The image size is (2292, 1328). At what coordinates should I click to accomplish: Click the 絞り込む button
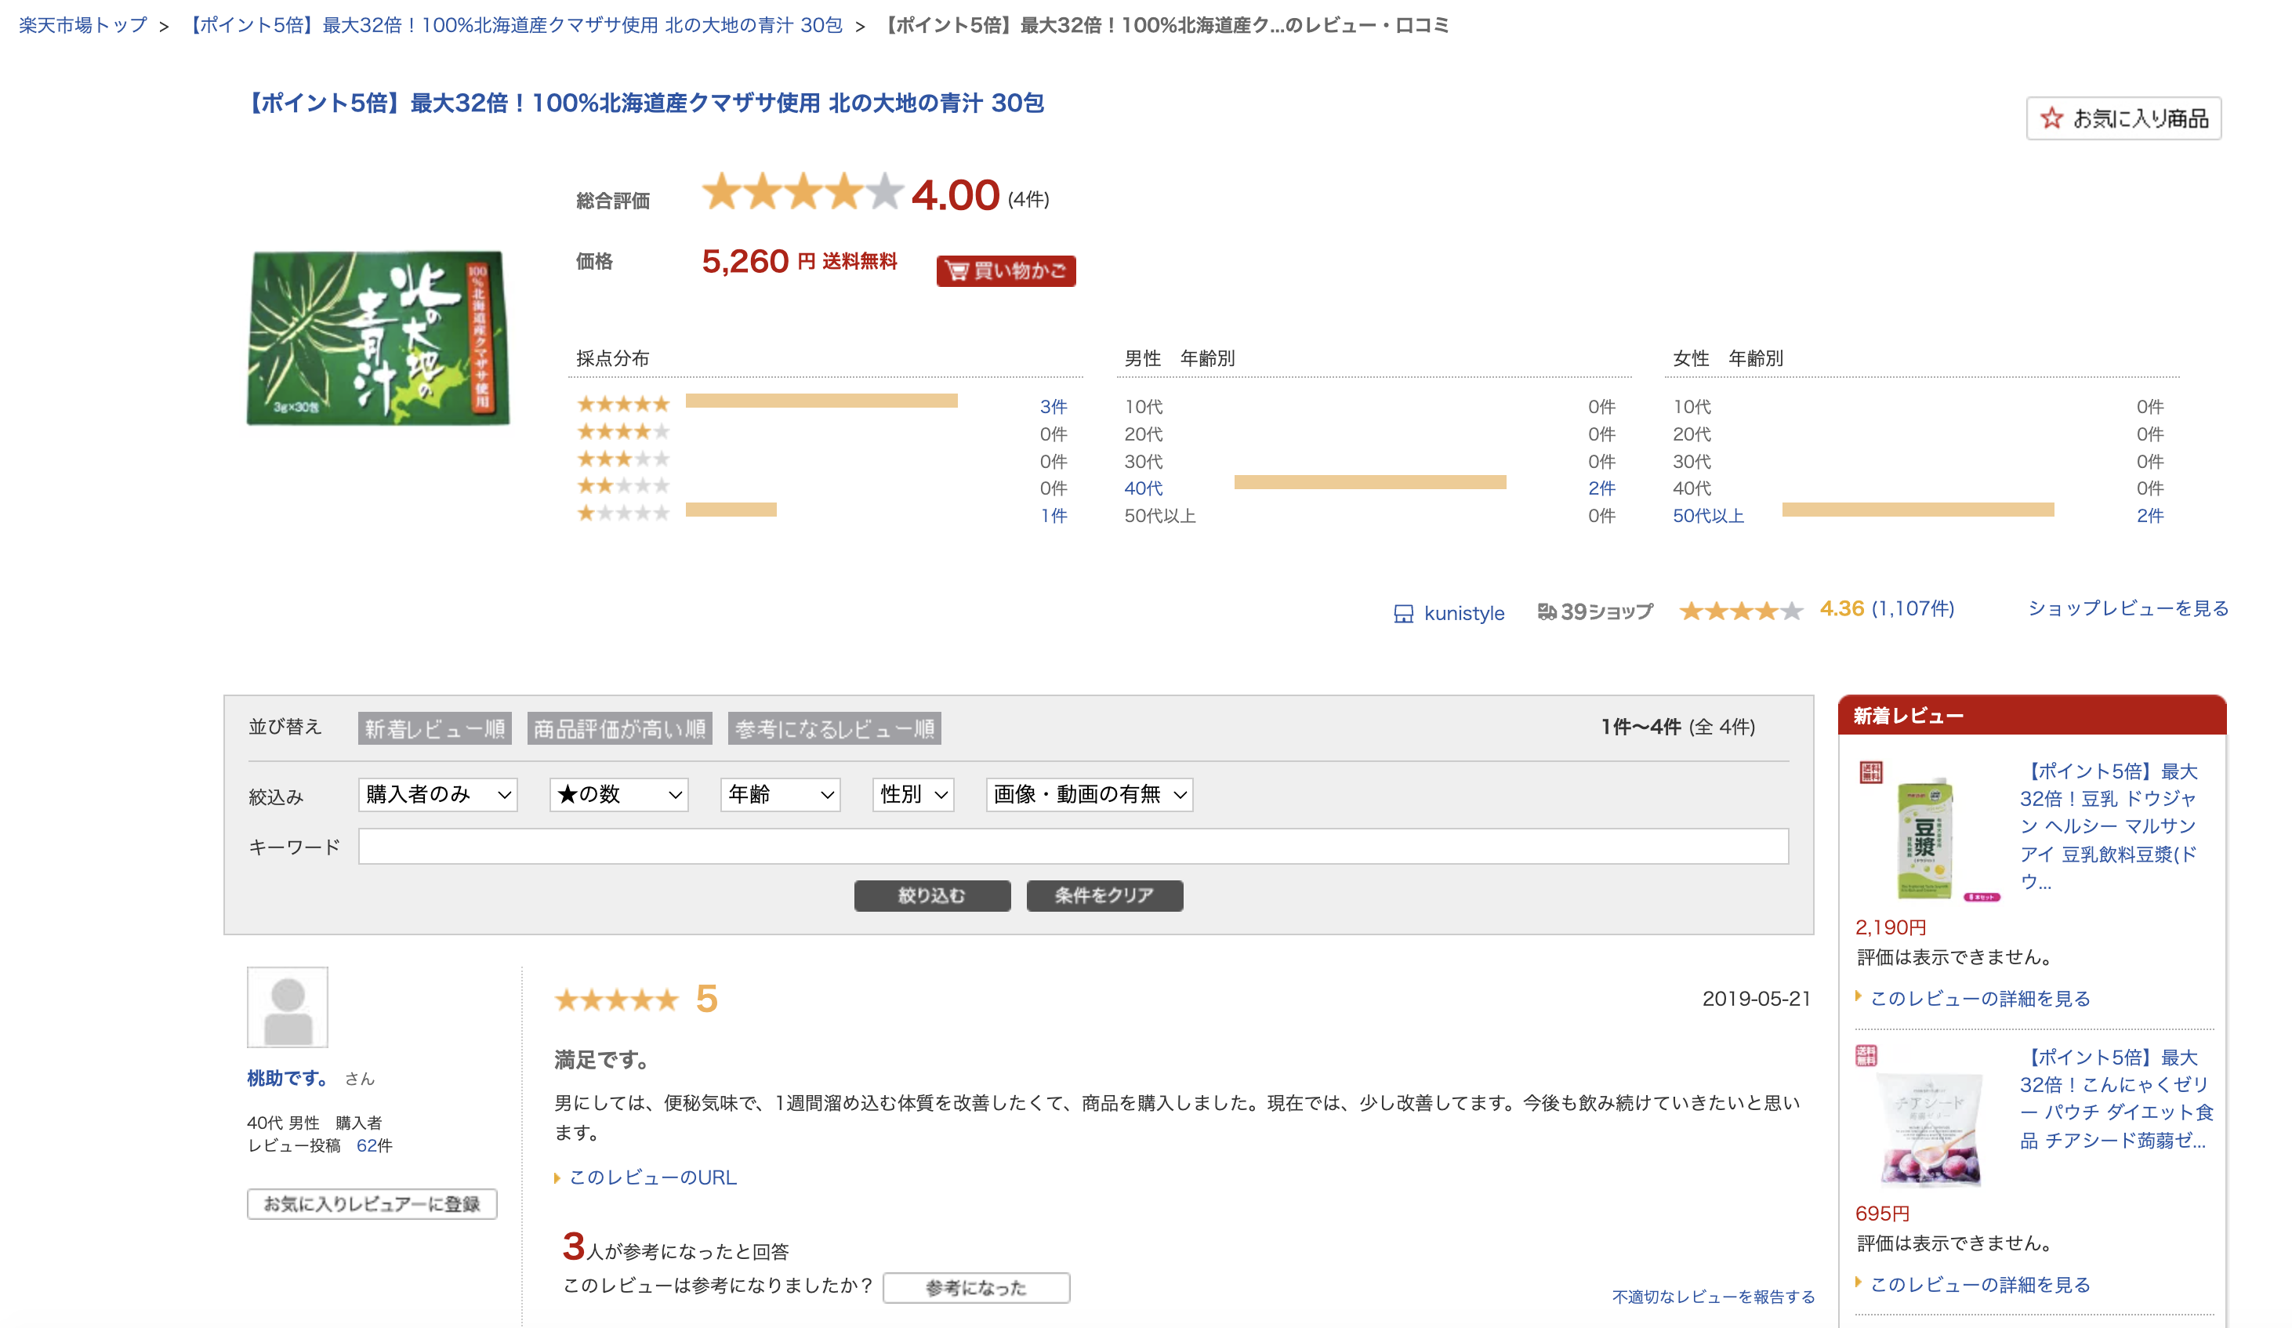point(932,895)
